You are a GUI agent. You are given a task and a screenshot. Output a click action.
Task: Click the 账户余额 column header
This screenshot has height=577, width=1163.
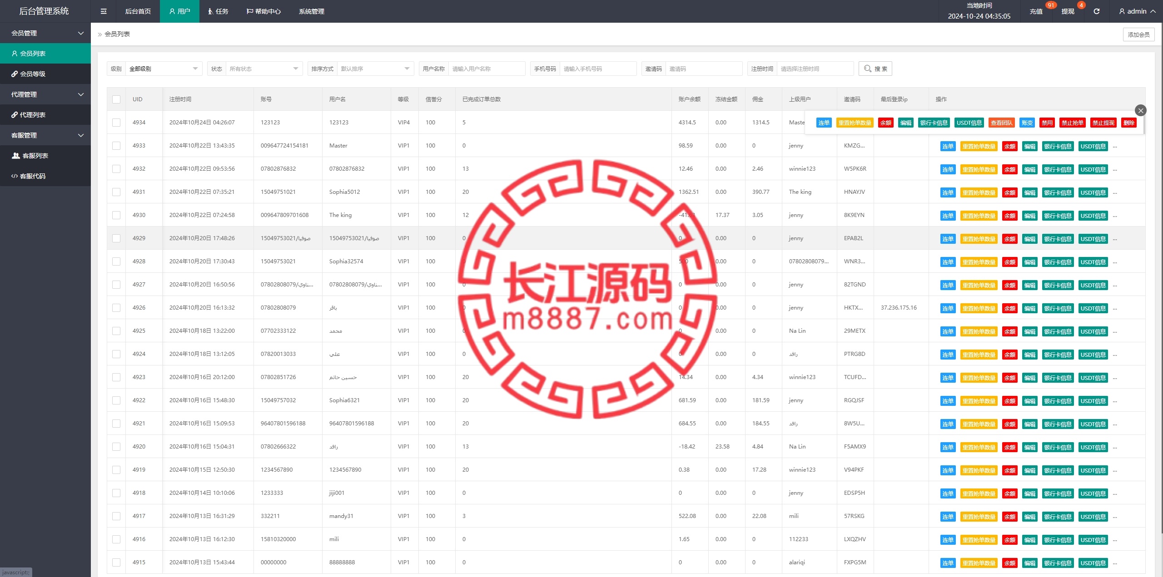tap(689, 99)
